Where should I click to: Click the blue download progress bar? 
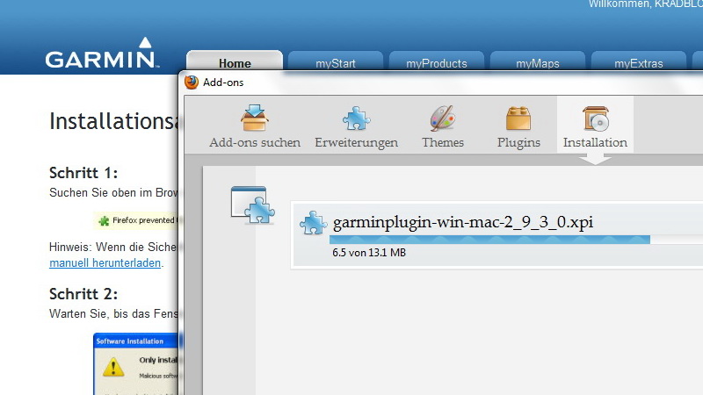coord(489,239)
